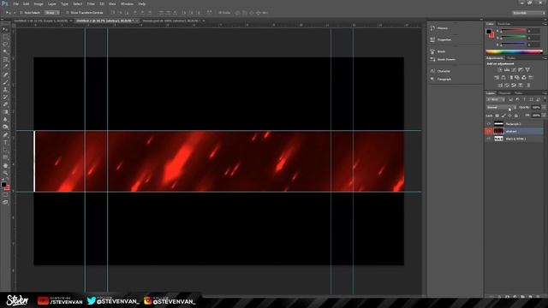Select the Pen tool
This screenshot has height=308, width=548.
click(x=5, y=135)
